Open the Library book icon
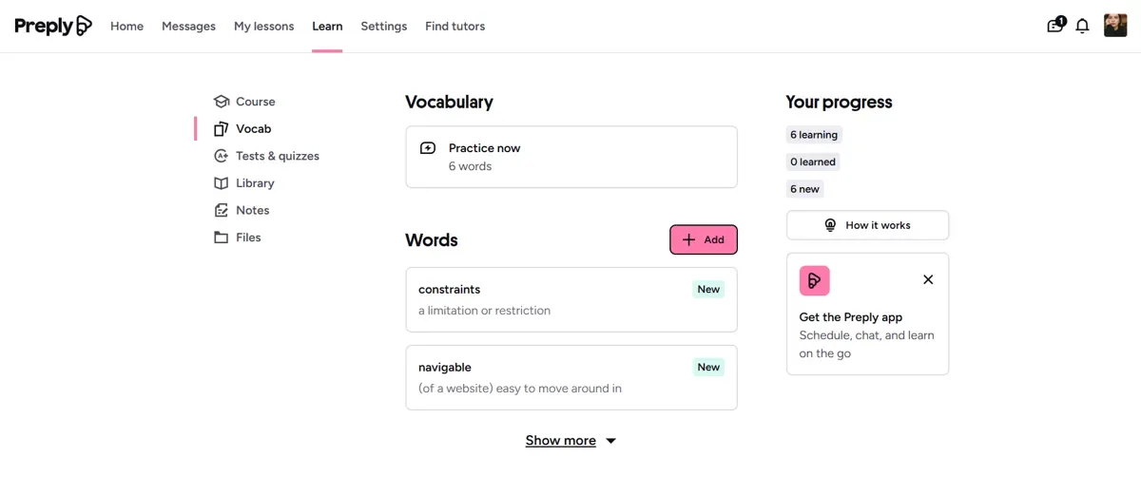1141x495 pixels. pos(222,183)
